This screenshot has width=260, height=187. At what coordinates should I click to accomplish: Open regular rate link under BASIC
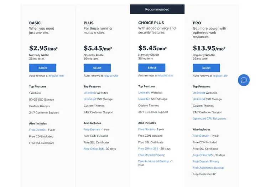pos(56,76)
